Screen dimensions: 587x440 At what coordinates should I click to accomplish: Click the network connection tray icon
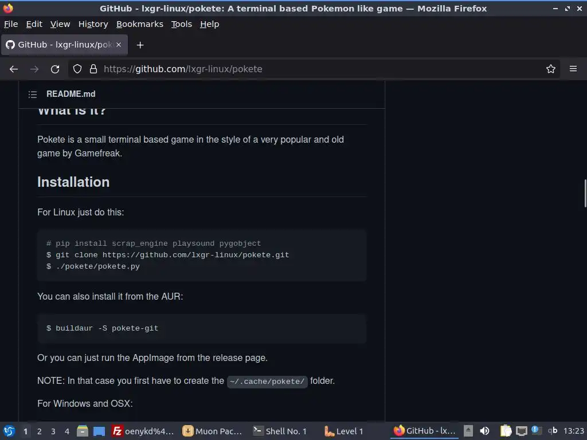tap(522, 431)
